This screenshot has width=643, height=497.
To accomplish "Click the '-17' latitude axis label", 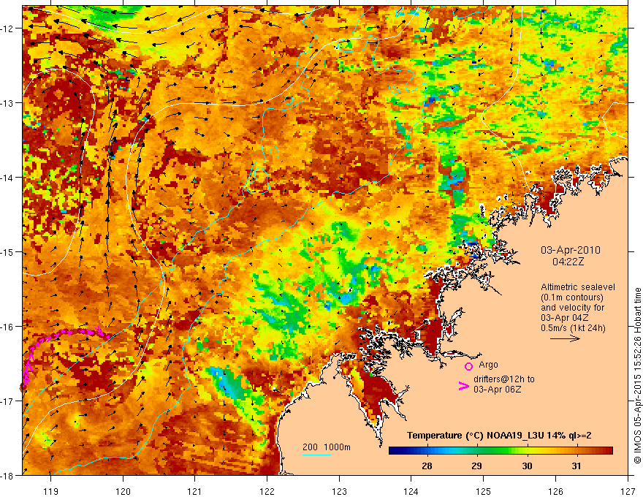I will point(7,401).
